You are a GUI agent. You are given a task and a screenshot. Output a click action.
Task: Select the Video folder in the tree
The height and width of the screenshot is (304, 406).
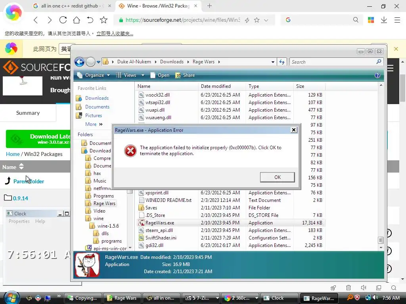coord(99,211)
